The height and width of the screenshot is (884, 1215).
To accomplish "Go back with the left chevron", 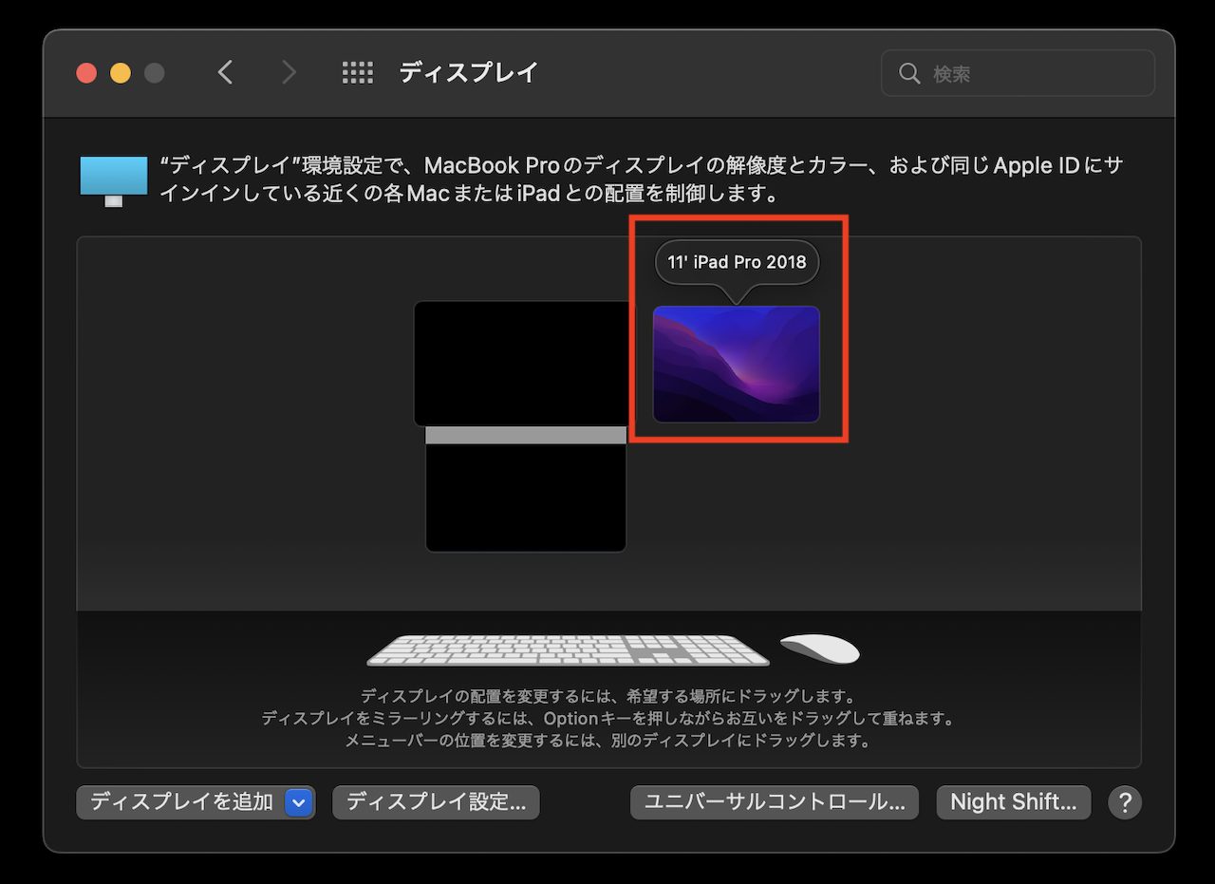I will tap(225, 73).
